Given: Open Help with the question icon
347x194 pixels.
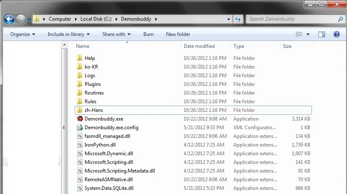Looking at the screenshot, I should point(337,34).
